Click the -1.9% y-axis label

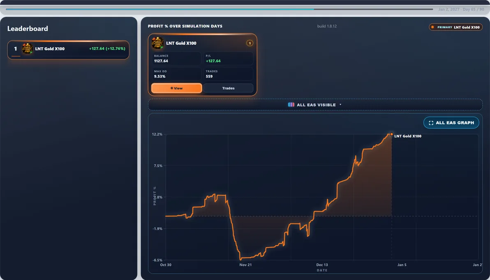coord(157,229)
